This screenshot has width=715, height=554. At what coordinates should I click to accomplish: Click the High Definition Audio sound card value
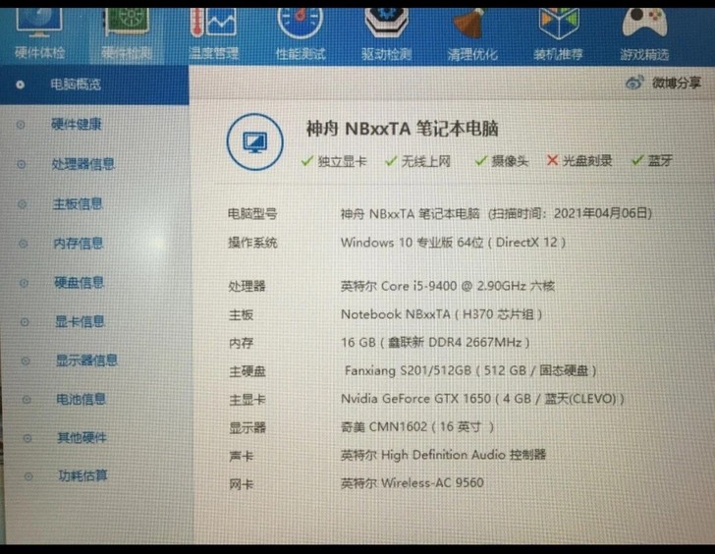[x=443, y=455]
